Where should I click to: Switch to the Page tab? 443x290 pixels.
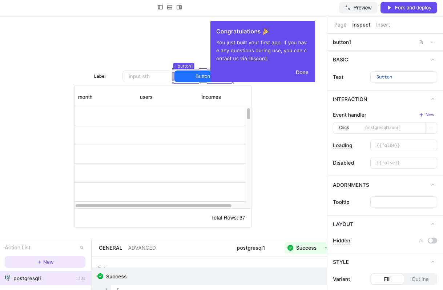point(340,25)
